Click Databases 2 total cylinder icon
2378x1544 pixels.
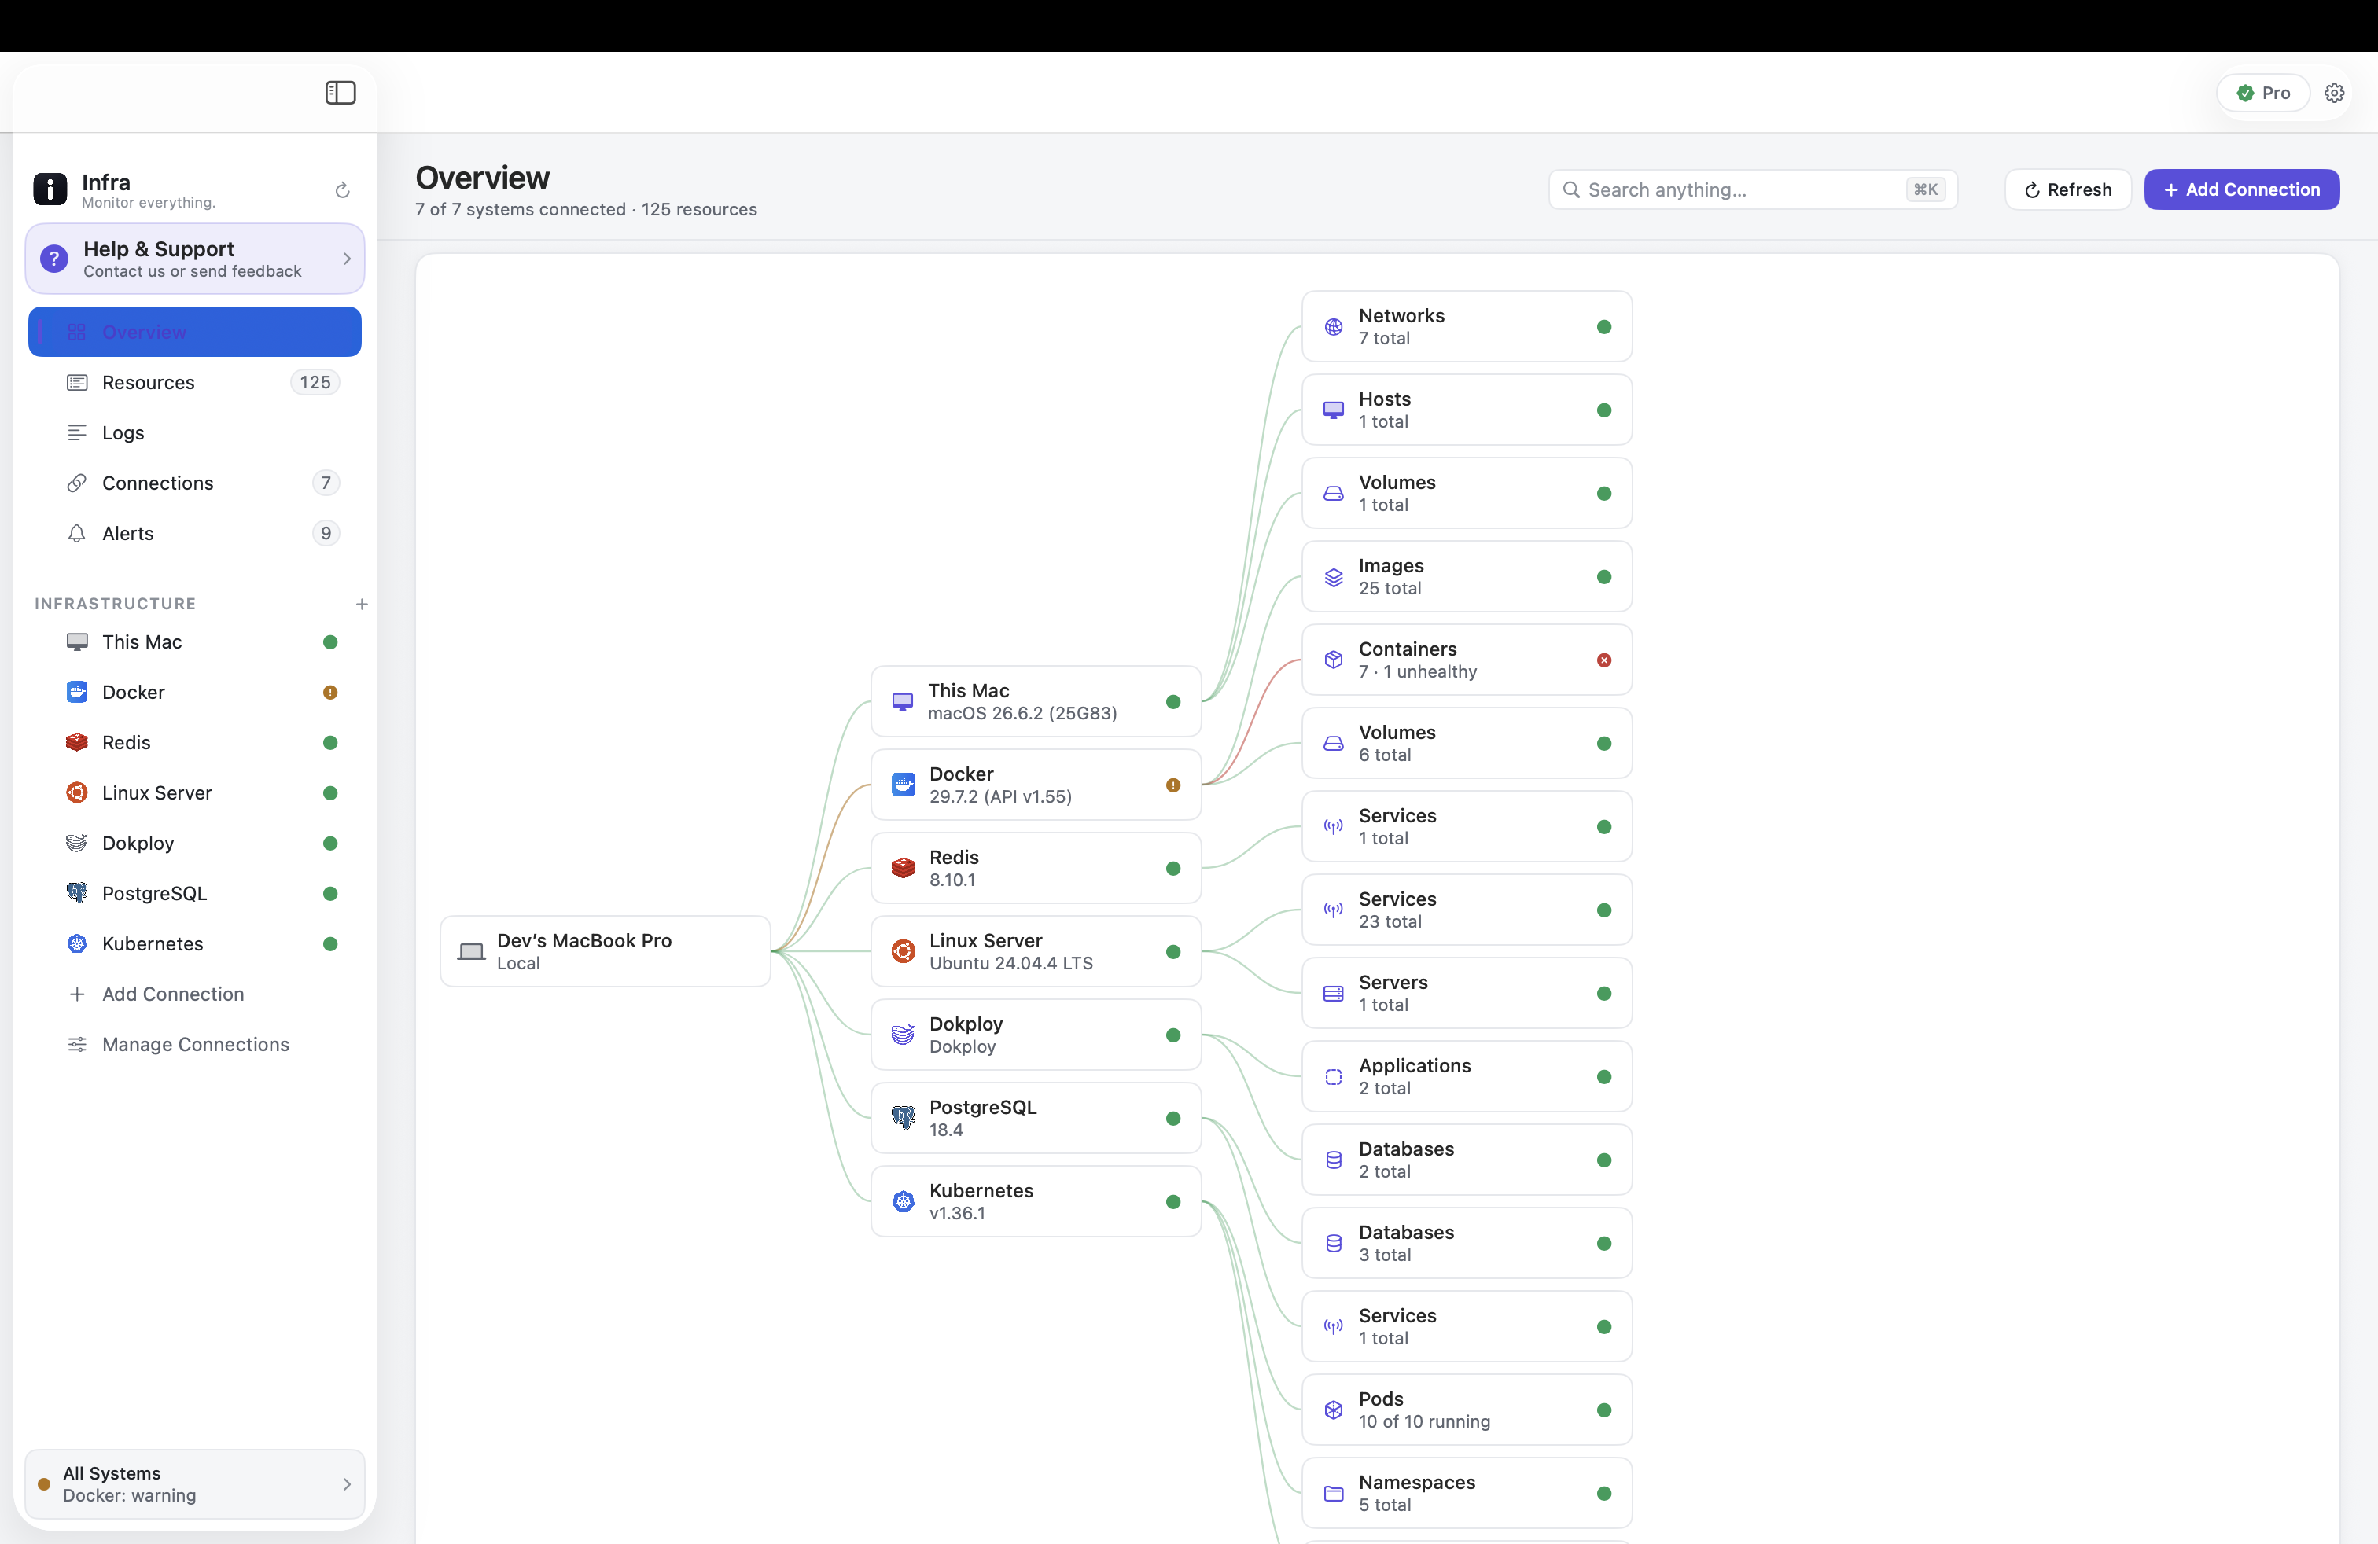click(1333, 1160)
